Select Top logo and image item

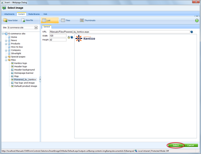24,83
